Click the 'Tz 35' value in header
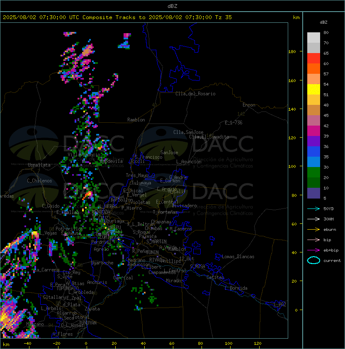The height and width of the screenshot is (349, 345). pyautogui.click(x=224, y=17)
